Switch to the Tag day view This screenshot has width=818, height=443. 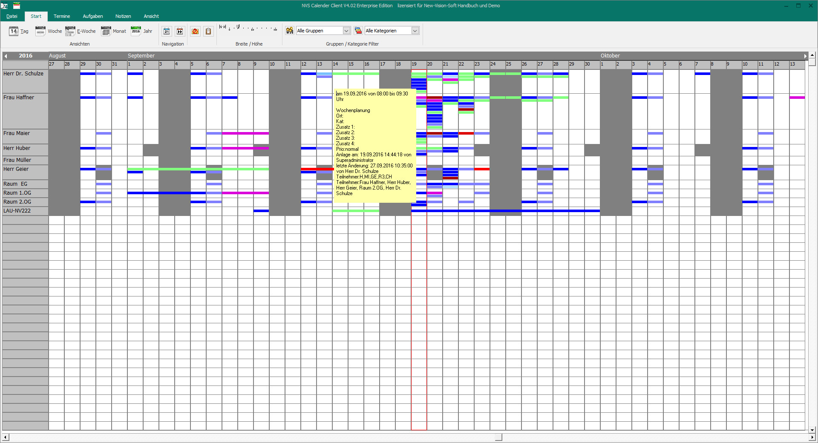pos(19,31)
